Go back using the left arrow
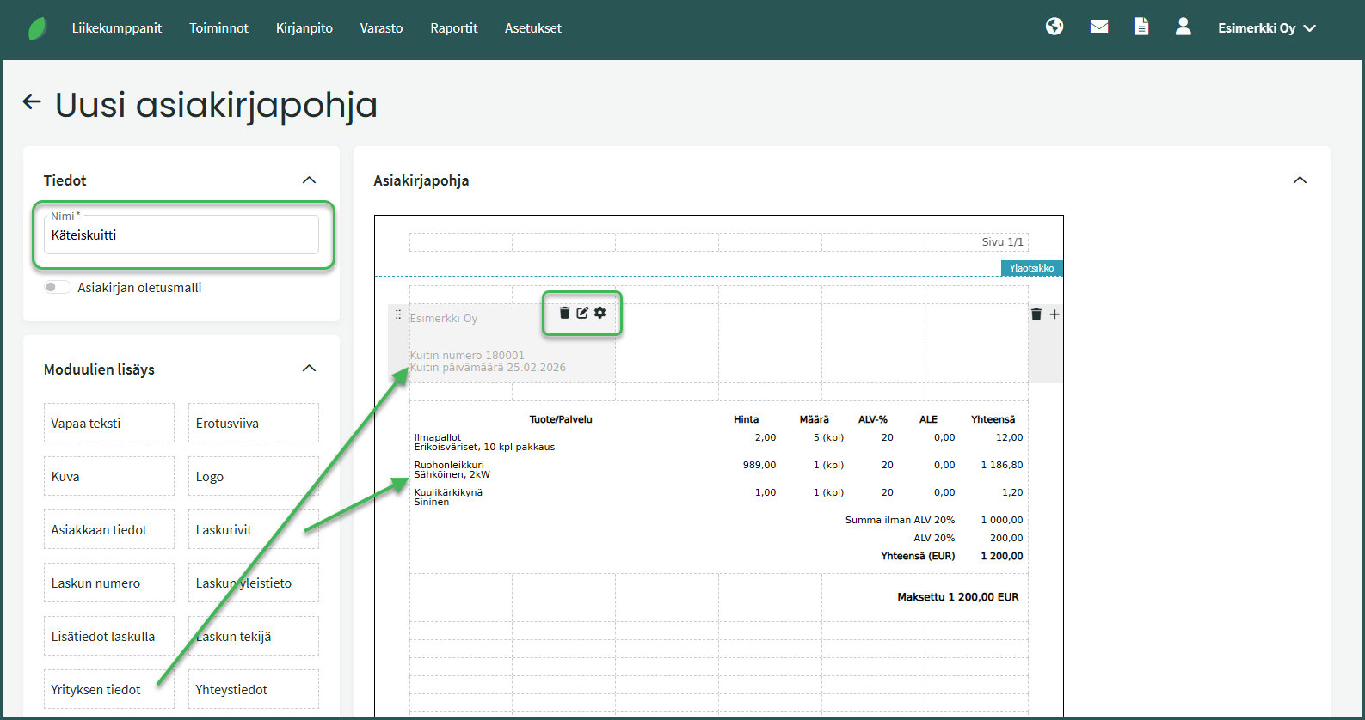The image size is (1365, 720). [x=32, y=102]
